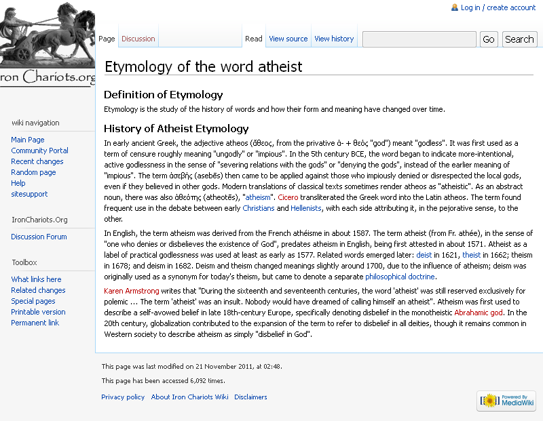Click the user icon beside Log in

pos(454,7)
